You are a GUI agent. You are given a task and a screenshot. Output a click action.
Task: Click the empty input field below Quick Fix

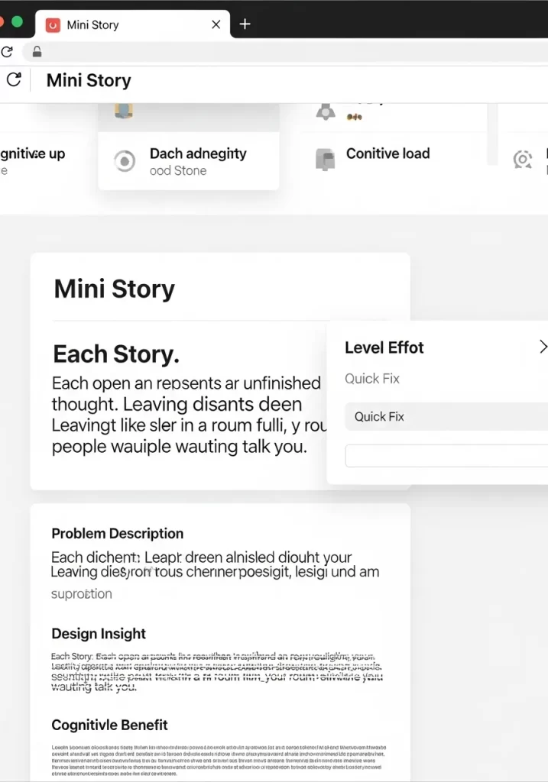click(x=446, y=456)
